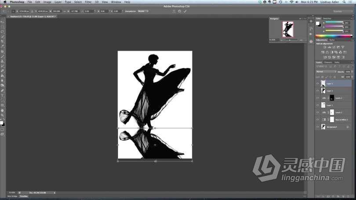Open the Layers panel flyout menu

point(352,62)
